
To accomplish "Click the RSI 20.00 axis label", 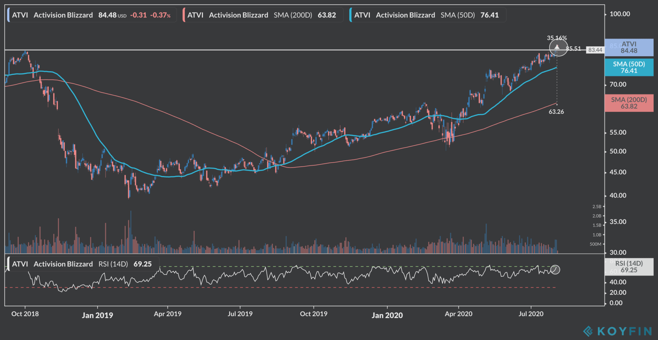I will (618, 292).
